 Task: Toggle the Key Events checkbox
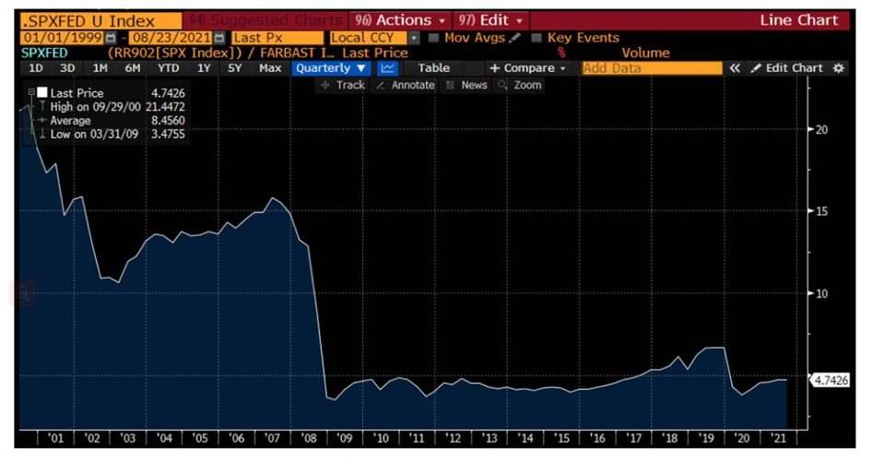(x=537, y=38)
